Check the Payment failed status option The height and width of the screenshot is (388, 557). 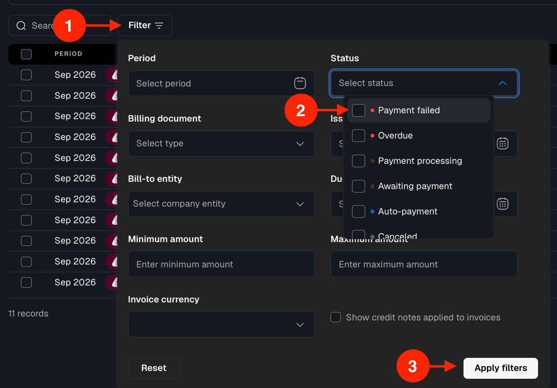[x=358, y=110]
